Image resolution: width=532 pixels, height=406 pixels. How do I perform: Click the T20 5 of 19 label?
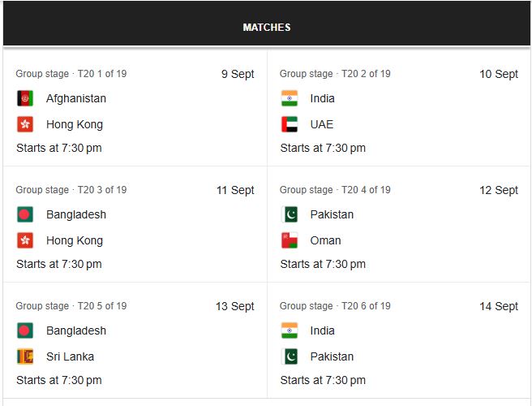click(102, 306)
